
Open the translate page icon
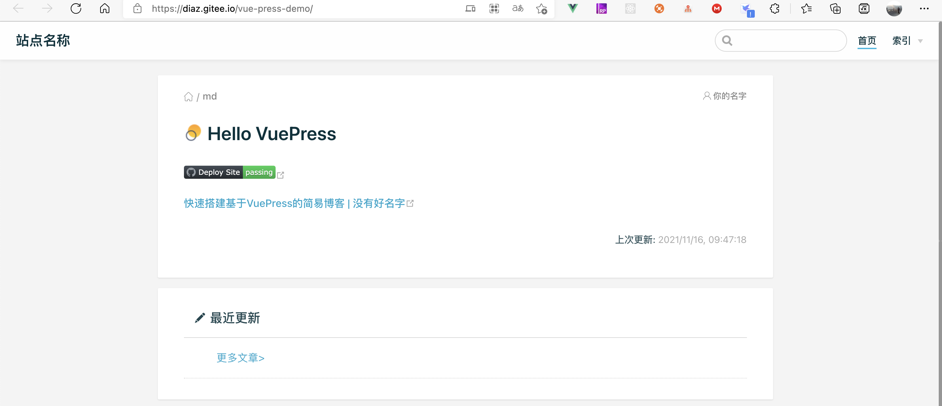coord(518,9)
